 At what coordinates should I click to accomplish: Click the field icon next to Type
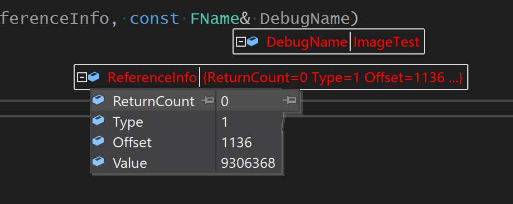click(98, 121)
